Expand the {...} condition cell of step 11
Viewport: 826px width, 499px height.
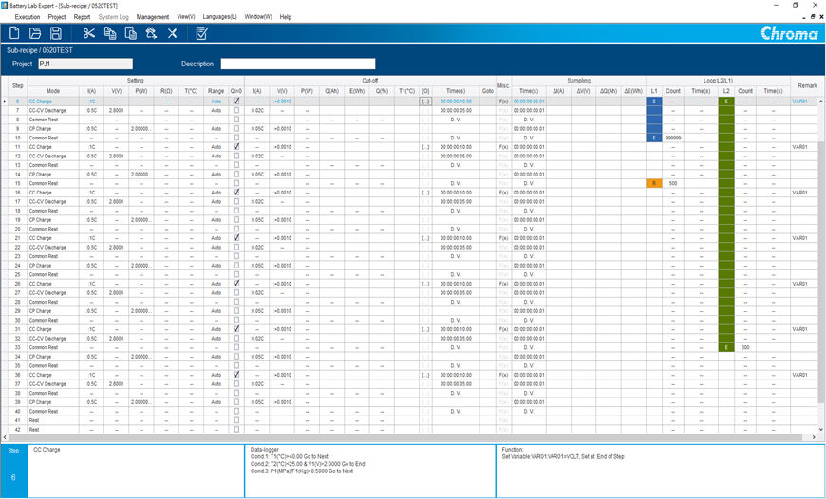click(425, 147)
